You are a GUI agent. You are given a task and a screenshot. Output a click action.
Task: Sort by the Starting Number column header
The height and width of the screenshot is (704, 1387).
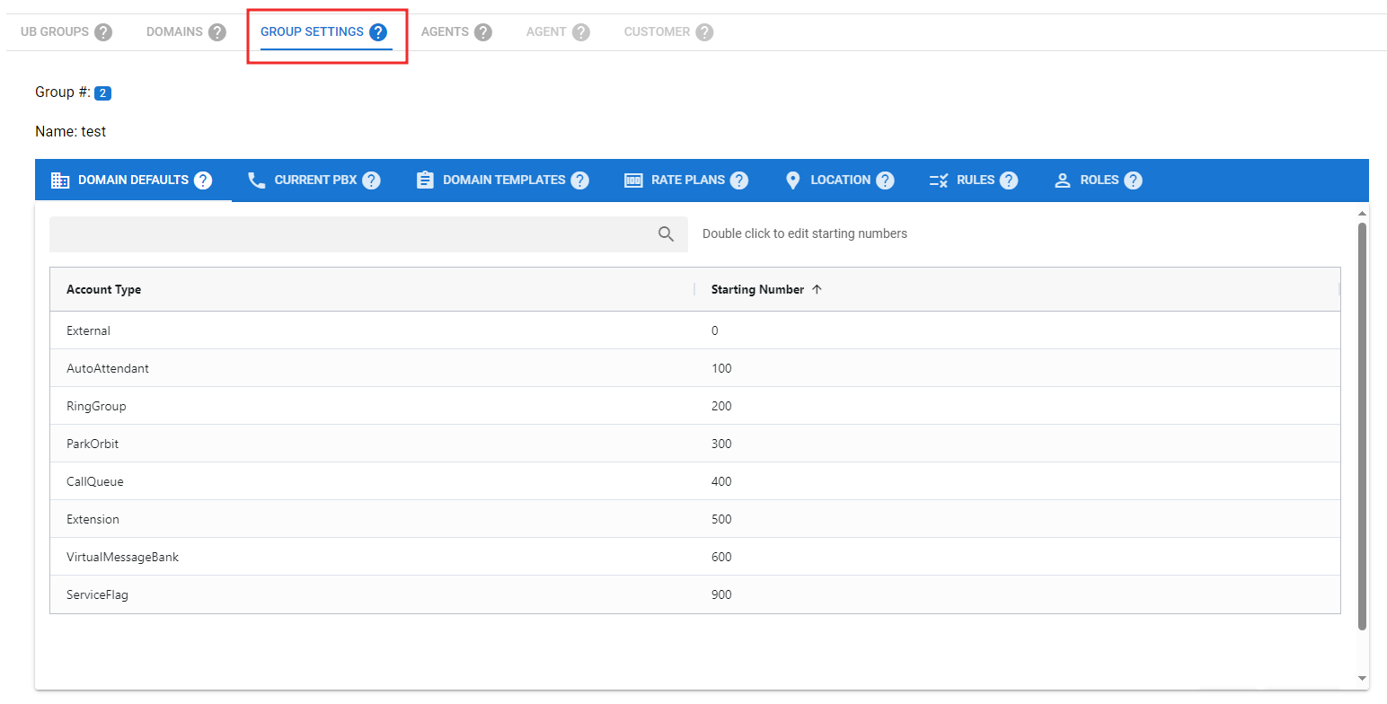(757, 290)
